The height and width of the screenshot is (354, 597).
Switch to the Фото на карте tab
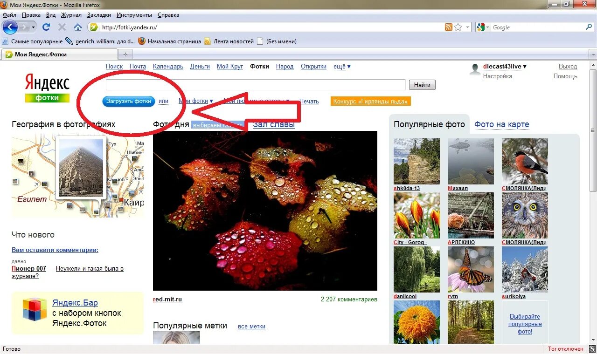(x=502, y=124)
